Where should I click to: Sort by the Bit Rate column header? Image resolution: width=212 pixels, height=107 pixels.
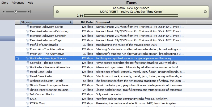[x=84, y=22]
